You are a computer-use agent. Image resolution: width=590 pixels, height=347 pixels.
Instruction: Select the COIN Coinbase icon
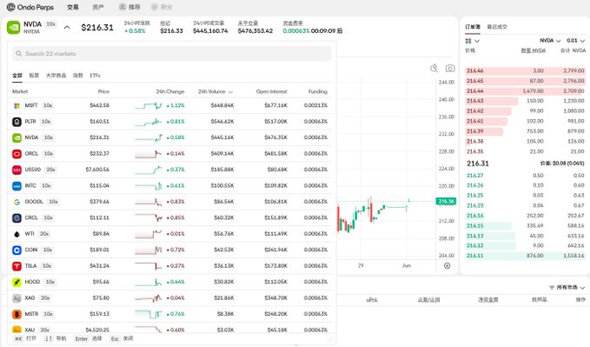[x=17, y=250]
